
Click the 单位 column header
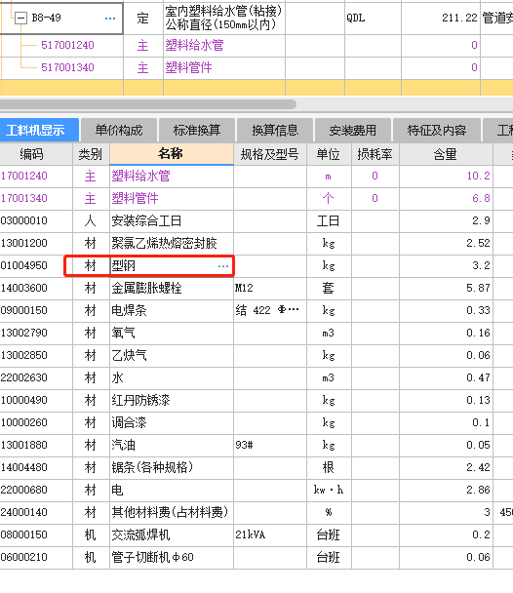coord(329,154)
